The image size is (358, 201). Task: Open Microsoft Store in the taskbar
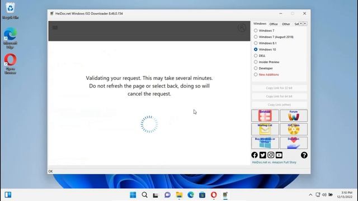point(202,195)
